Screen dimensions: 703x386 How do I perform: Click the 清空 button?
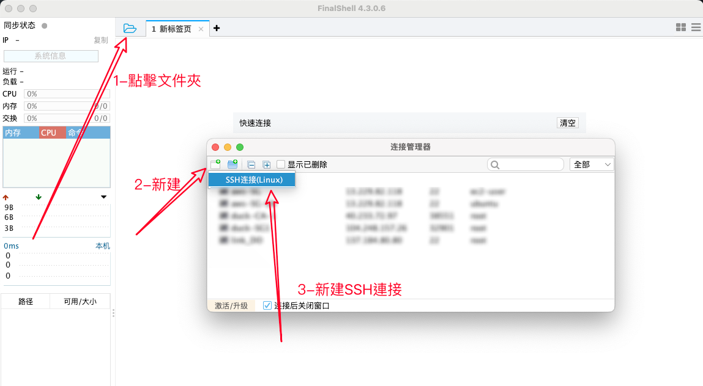(x=568, y=123)
